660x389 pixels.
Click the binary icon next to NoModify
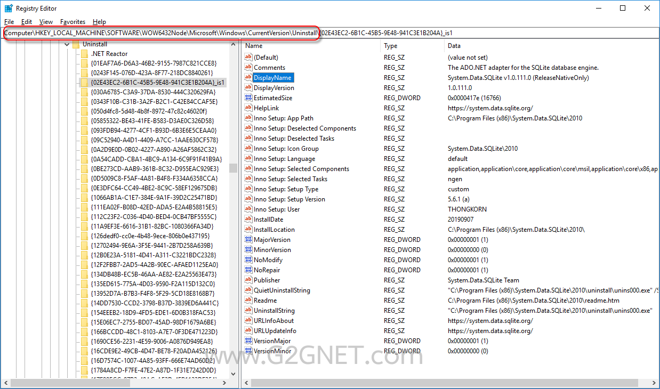point(248,260)
